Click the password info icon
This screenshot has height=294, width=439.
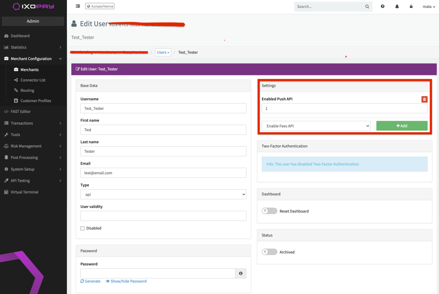coord(240,273)
